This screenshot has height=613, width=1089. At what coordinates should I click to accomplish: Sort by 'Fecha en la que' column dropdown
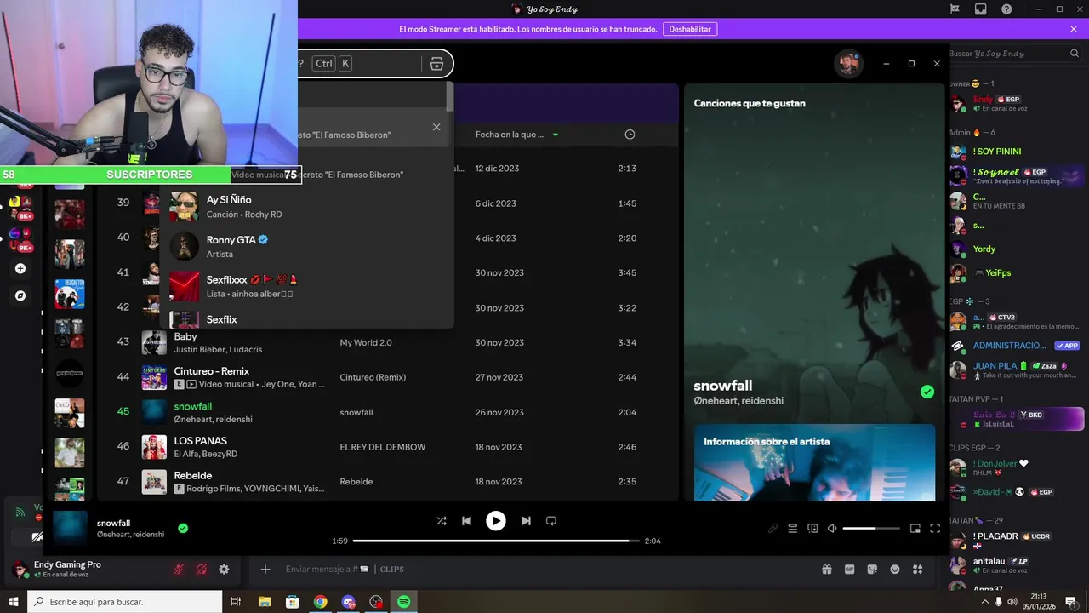[517, 135]
